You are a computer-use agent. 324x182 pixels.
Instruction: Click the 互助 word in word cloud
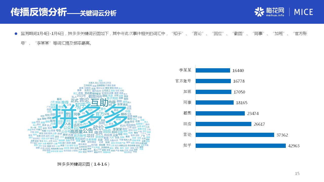pos(99,103)
